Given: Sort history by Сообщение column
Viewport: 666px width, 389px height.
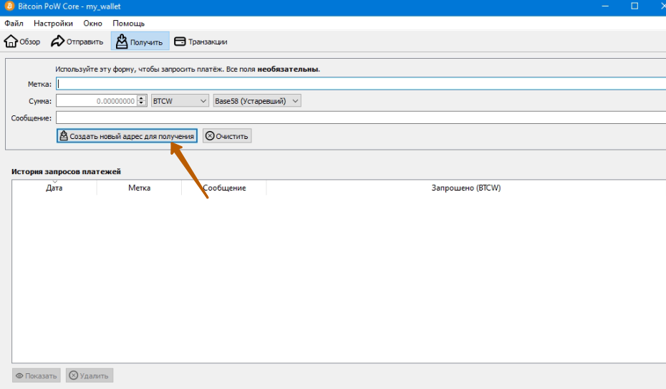Looking at the screenshot, I should pos(224,188).
